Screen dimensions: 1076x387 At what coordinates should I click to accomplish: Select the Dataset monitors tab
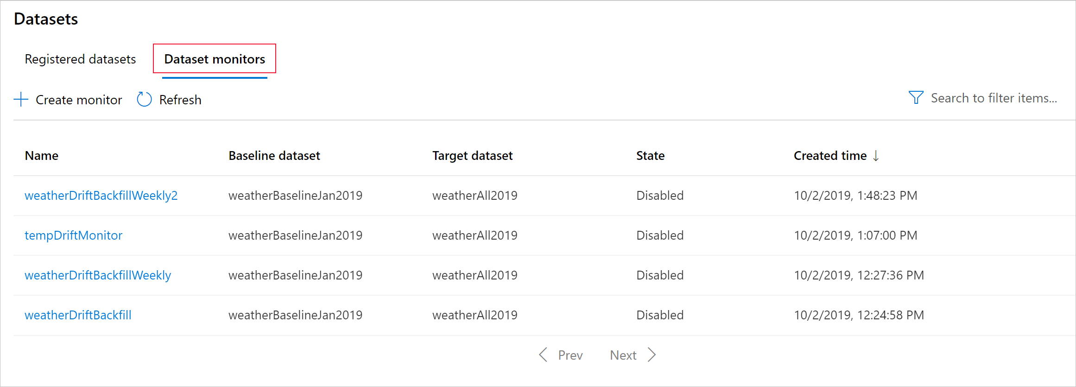(215, 59)
